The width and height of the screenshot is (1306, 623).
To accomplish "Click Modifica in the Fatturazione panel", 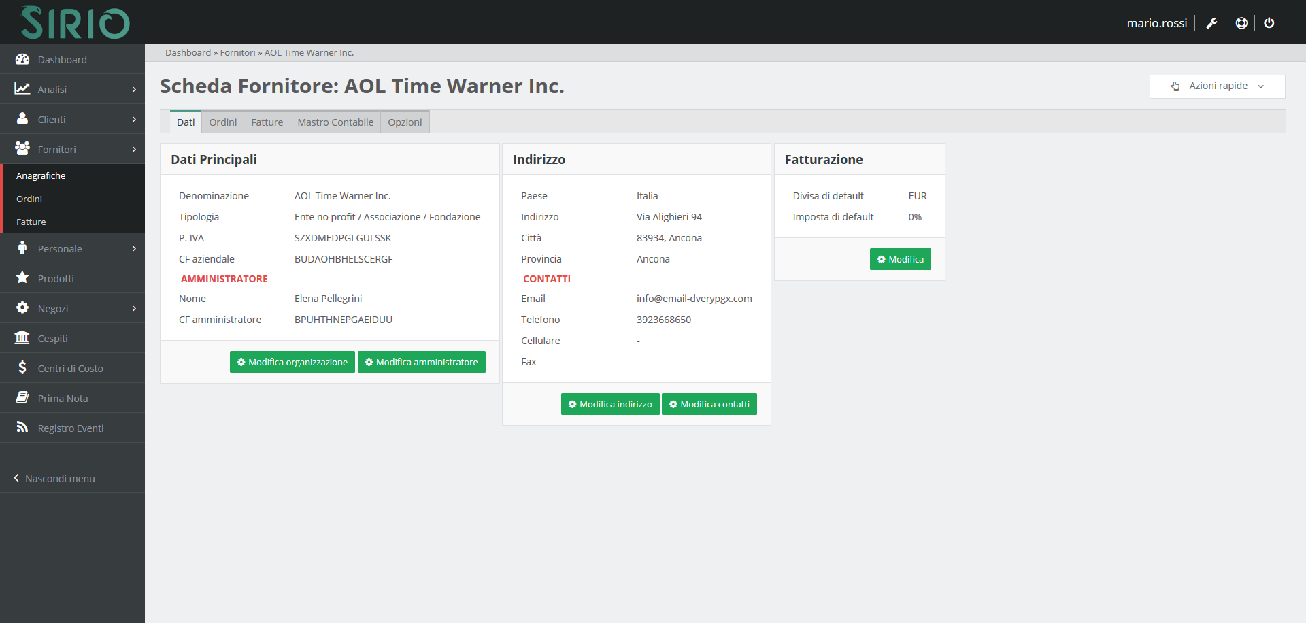I will tap(901, 259).
